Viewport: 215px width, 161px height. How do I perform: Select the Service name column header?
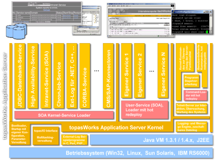(23, 13)
